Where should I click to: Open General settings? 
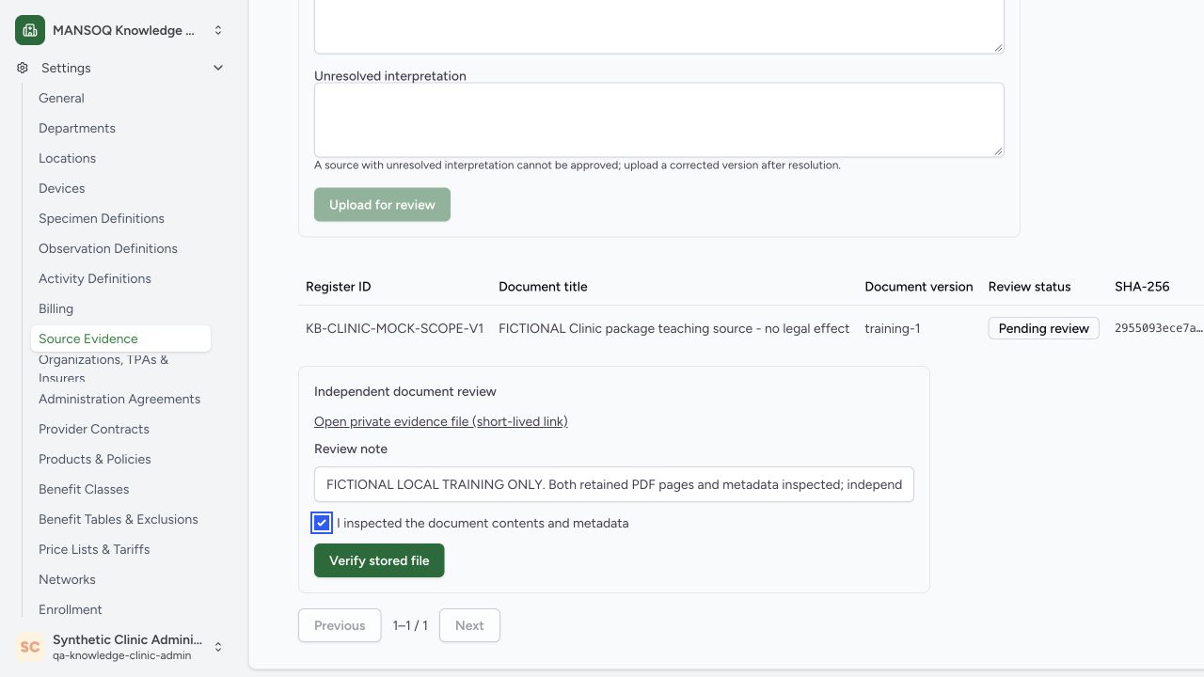point(61,98)
